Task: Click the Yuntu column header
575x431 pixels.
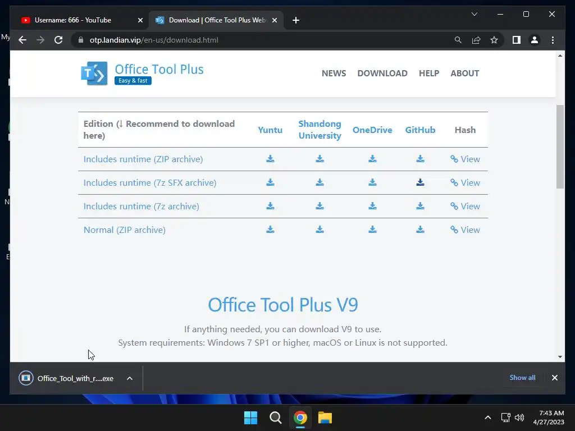Action: 270,130
